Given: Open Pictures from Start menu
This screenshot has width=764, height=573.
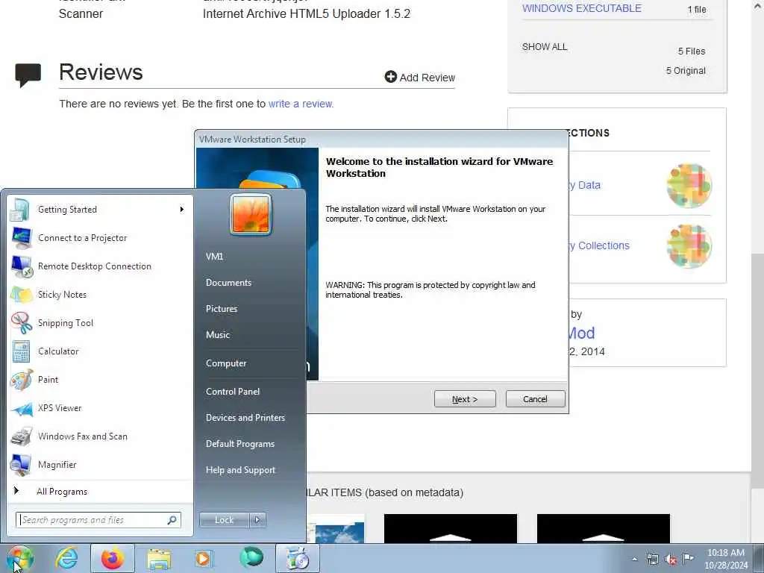Looking at the screenshot, I should pyautogui.click(x=222, y=309).
